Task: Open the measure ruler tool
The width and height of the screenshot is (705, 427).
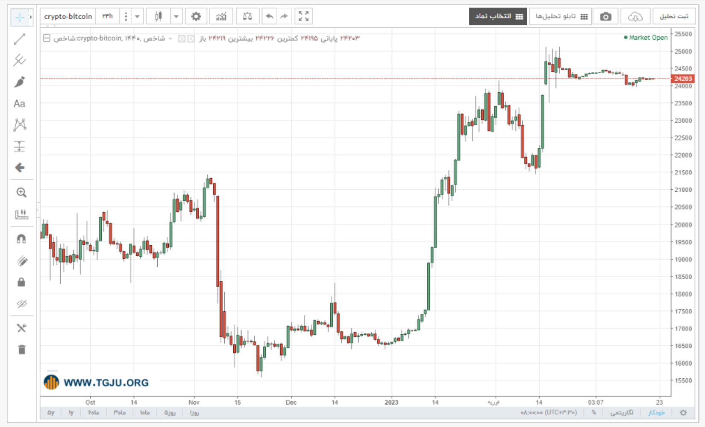Action: pos(21,214)
